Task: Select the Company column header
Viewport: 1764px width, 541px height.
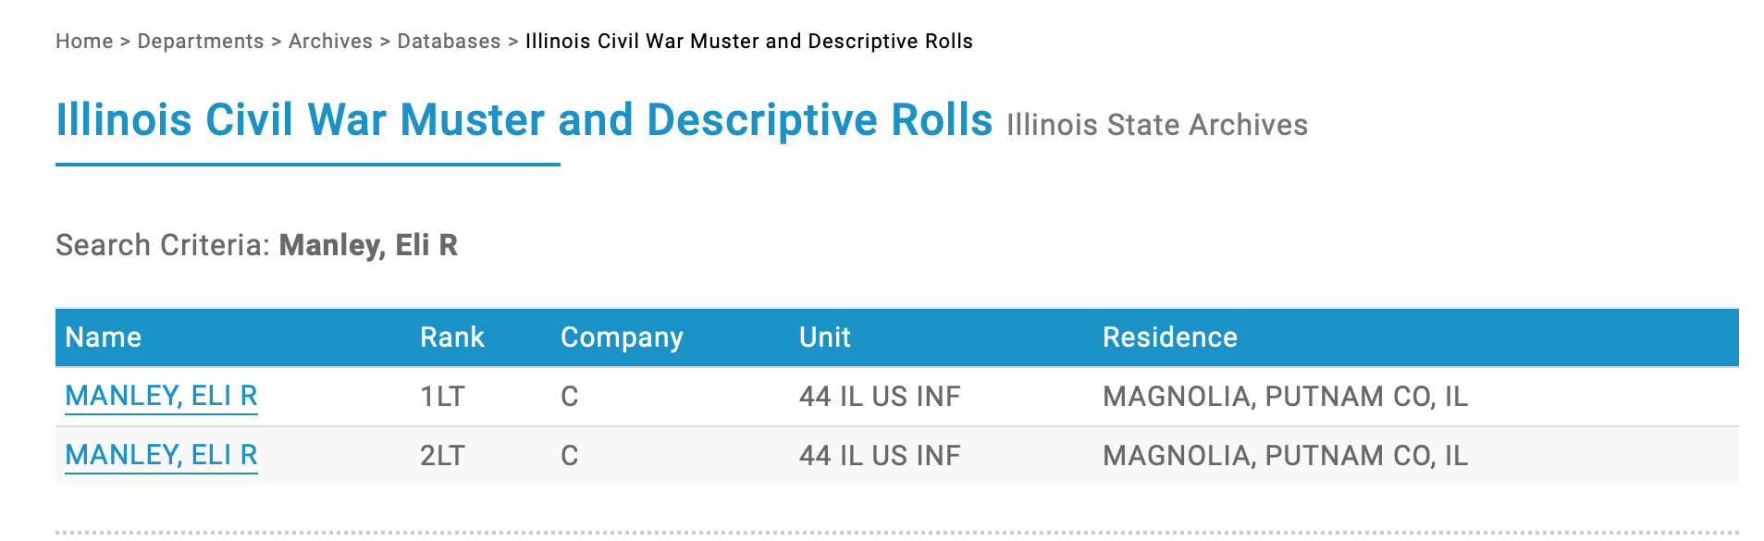Action: tap(622, 338)
